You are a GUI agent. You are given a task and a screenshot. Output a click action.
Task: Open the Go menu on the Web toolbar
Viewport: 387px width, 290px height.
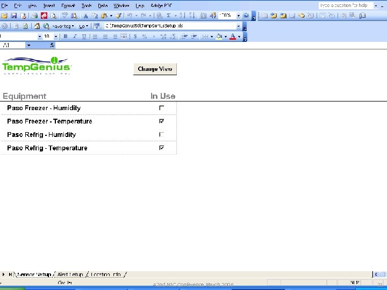point(84,26)
